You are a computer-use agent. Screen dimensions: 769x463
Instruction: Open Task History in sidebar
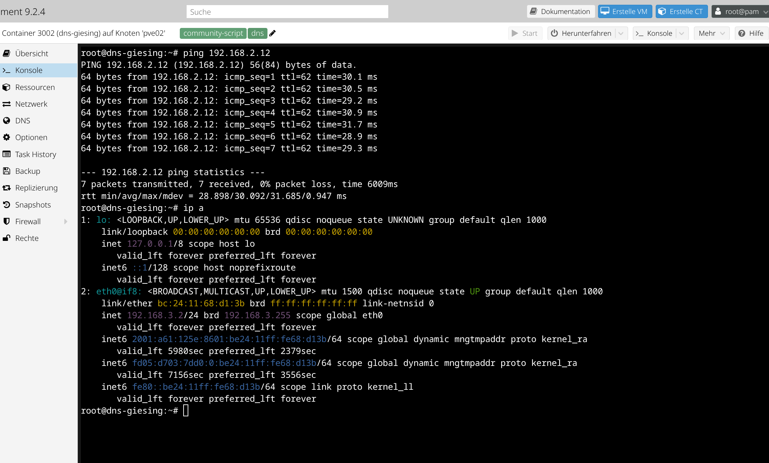39,154
